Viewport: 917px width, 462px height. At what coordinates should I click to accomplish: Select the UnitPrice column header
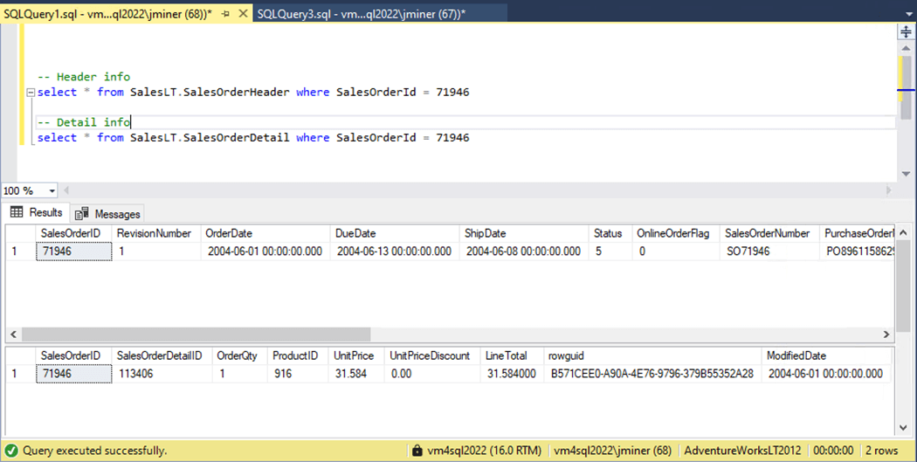pyautogui.click(x=356, y=355)
